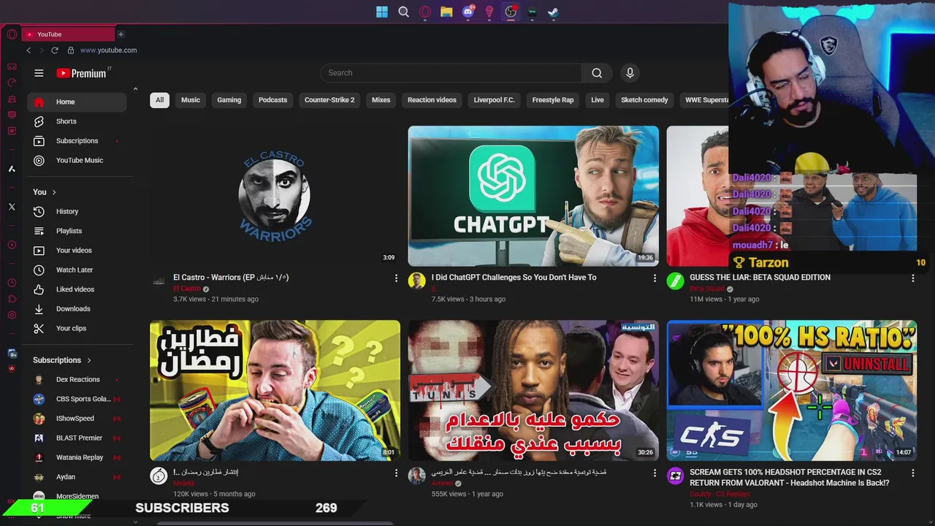Screen dimensions: 935x526
Task: Open Dex Reactions subscription channel
Action: (77, 380)
